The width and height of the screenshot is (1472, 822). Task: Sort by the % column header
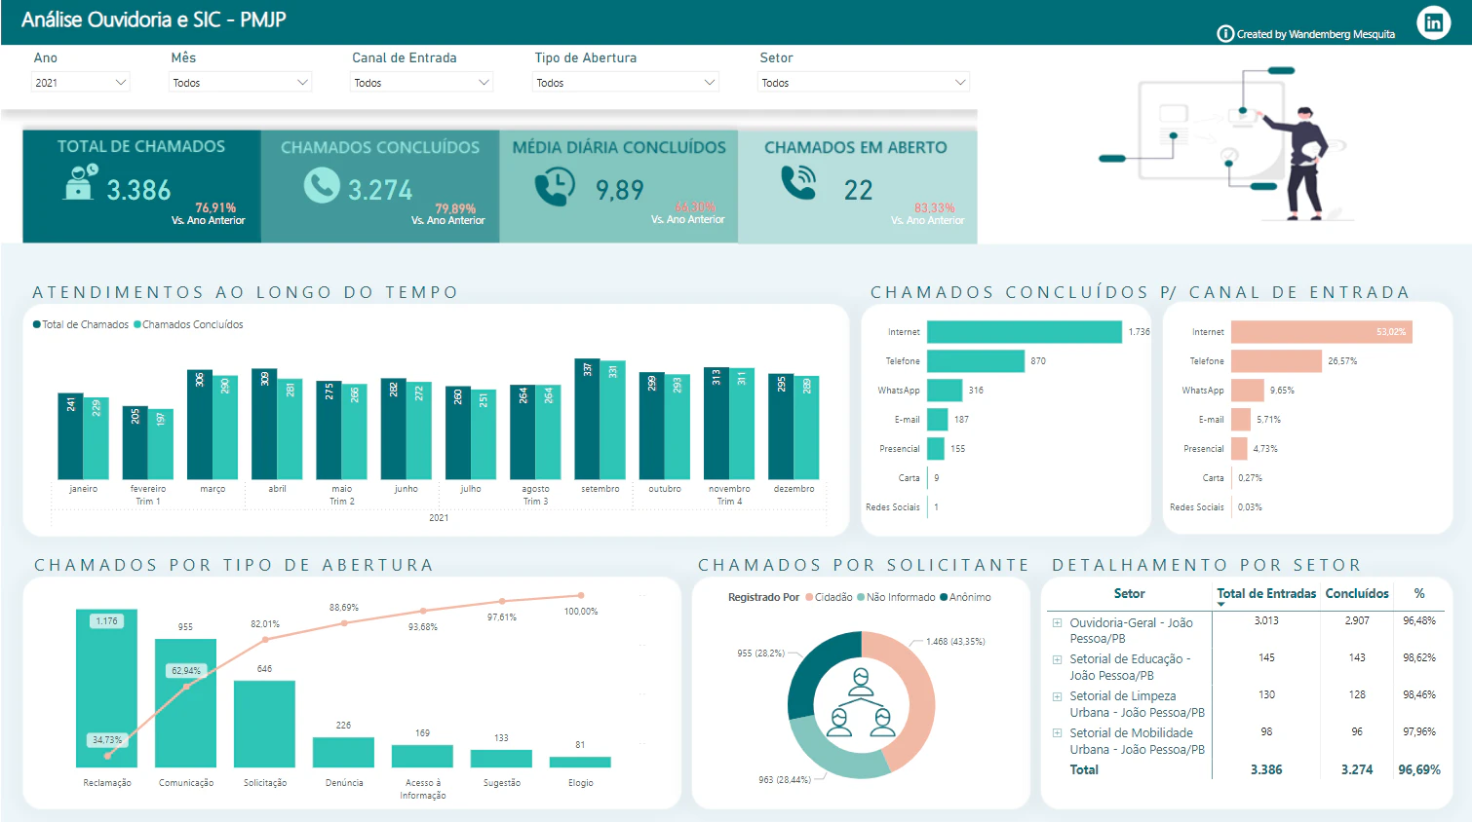pos(1419,593)
